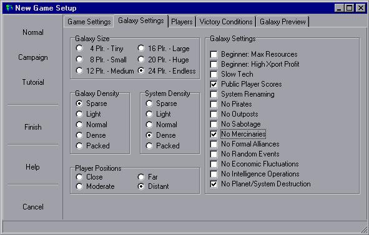Set Player Positions to Far
This screenshot has width=369, height=235.
point(147,177)
